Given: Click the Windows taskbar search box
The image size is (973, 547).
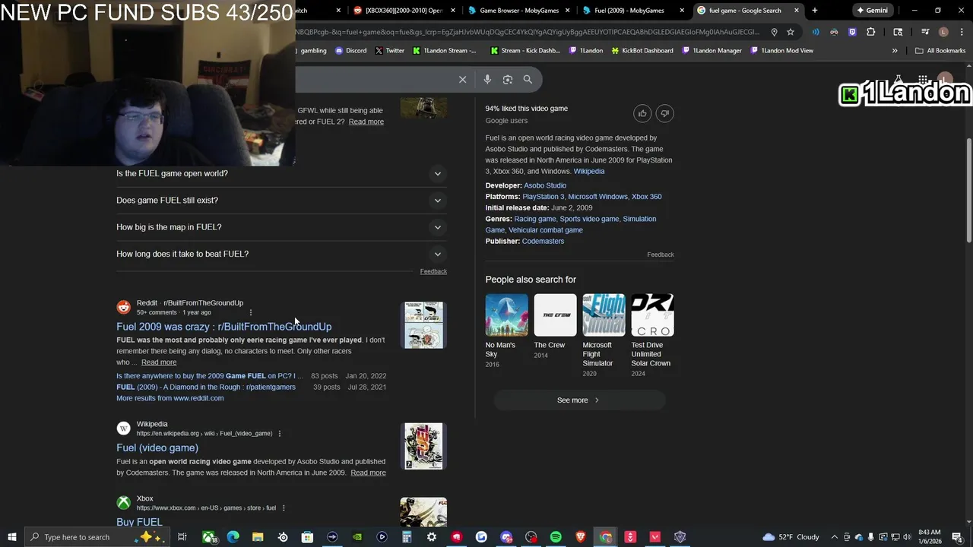Looking at the screenshot, I should 99,537.
